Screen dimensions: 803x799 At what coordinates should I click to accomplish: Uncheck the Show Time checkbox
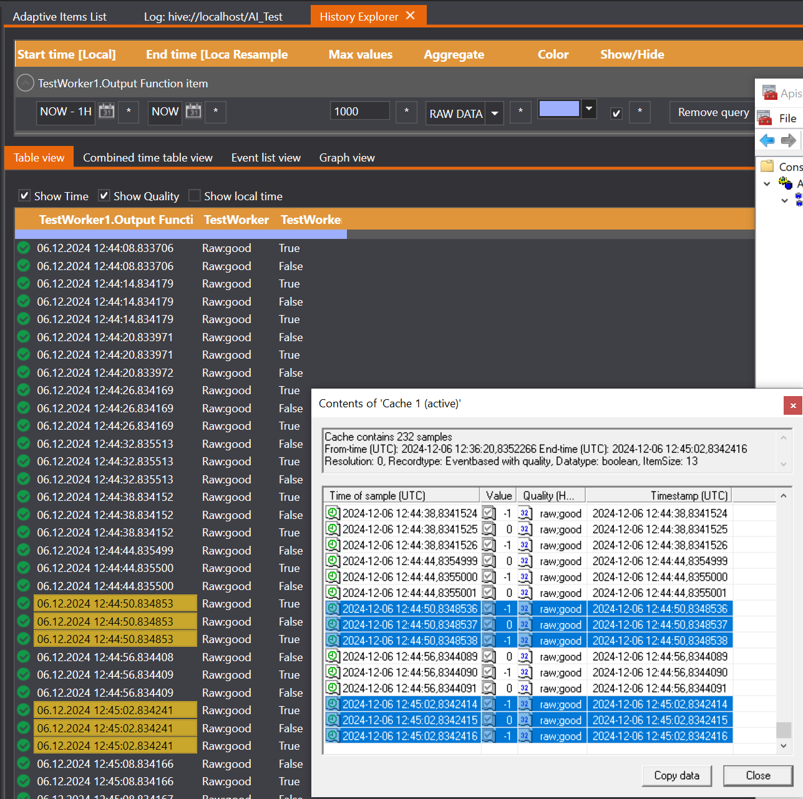point(24,196)
